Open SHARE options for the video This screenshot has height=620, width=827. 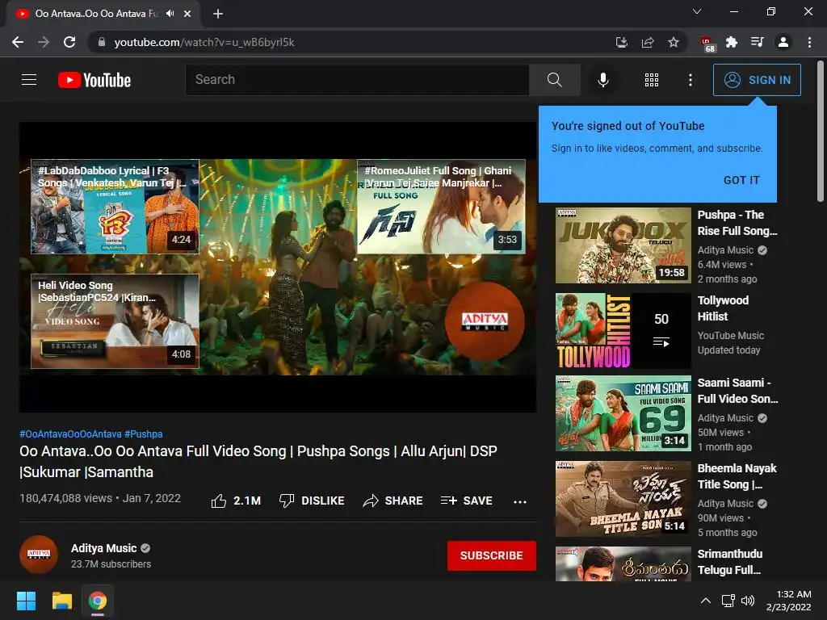393,501
